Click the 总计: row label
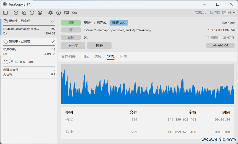Viewport: 238px width, 144px height. click(x=70, y=132)
